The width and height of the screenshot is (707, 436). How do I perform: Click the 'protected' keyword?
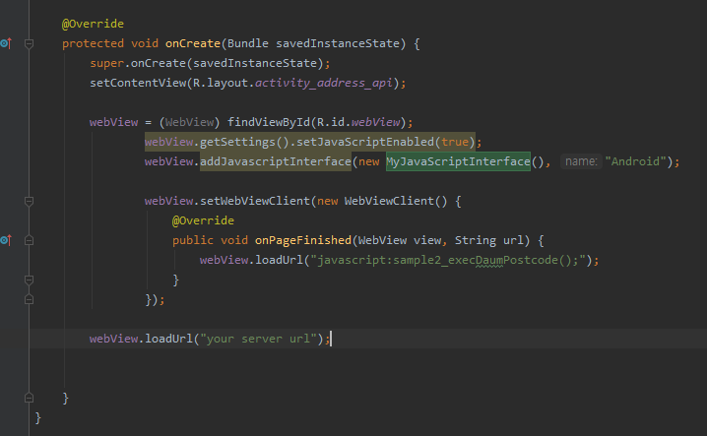pos(93,43)
